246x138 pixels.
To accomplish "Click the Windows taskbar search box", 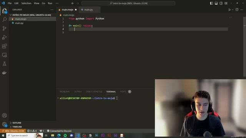I will coord(25,135).
